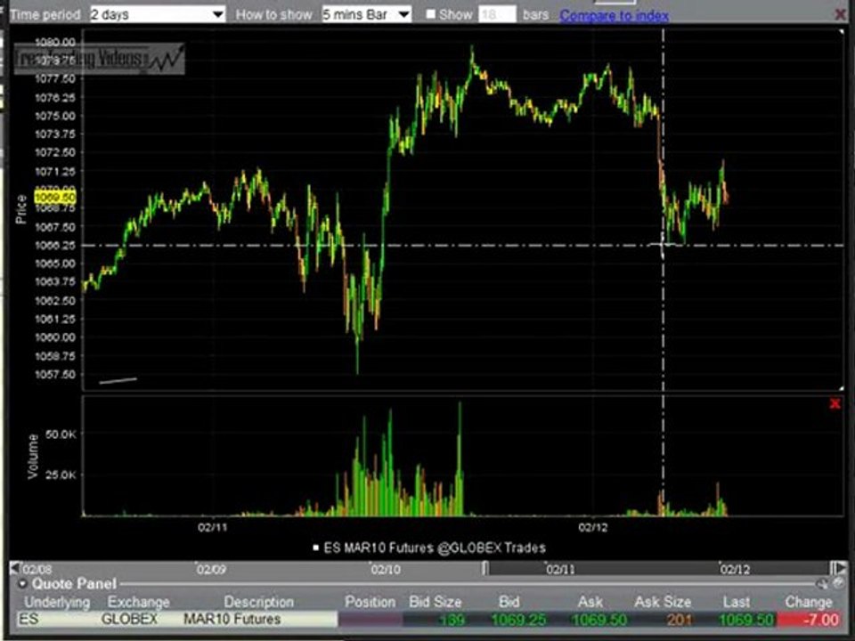
Task: Click the number of bars input field
Action: pyautogui.click(x=497, y=14)
